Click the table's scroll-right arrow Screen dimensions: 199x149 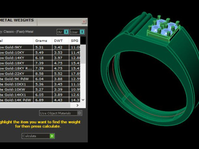tap(78, 105)
